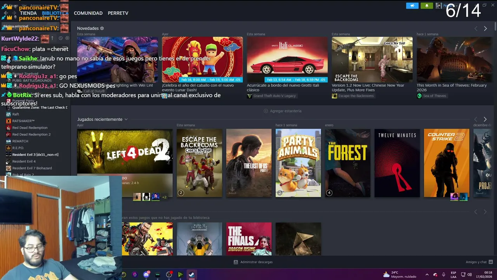Click the microphone icon in the system tray
Screen dimensions: 497x280
tap(443, 275)
